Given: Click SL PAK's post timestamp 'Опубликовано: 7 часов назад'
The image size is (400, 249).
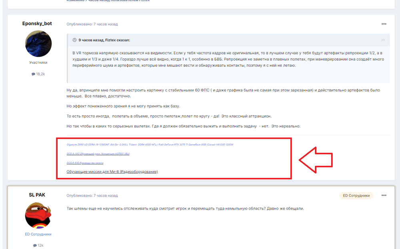Looking at the screenshot, I should 92,196.
